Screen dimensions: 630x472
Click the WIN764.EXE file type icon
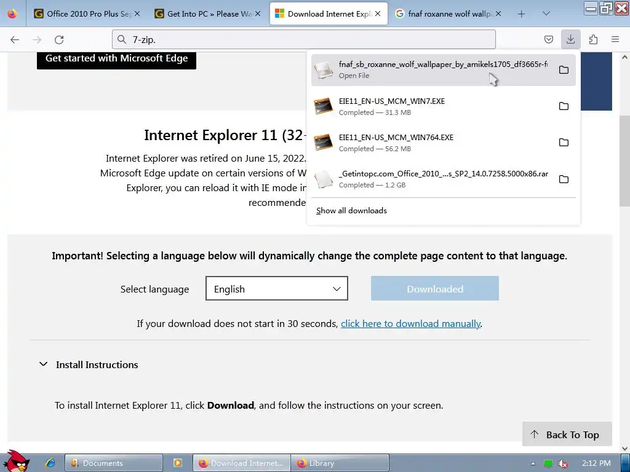[324, 143]
